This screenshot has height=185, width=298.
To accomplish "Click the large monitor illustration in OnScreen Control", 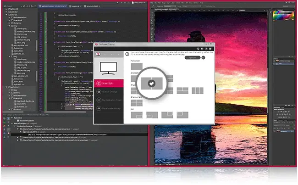I will click(x=108, y=68).
